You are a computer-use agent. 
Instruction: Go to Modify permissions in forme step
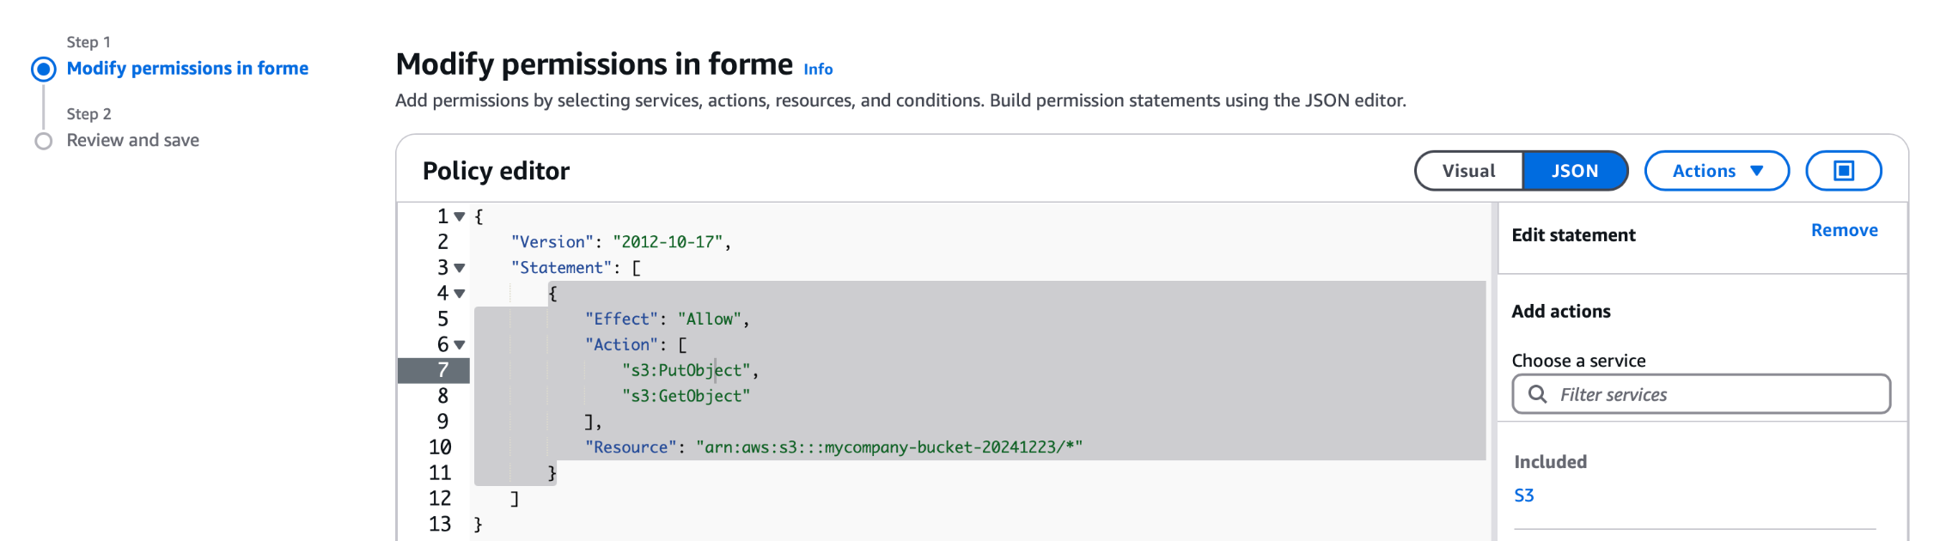(x=187, y=69)
